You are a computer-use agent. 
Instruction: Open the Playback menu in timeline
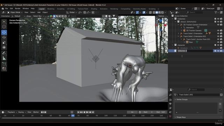tap(12, 112)
